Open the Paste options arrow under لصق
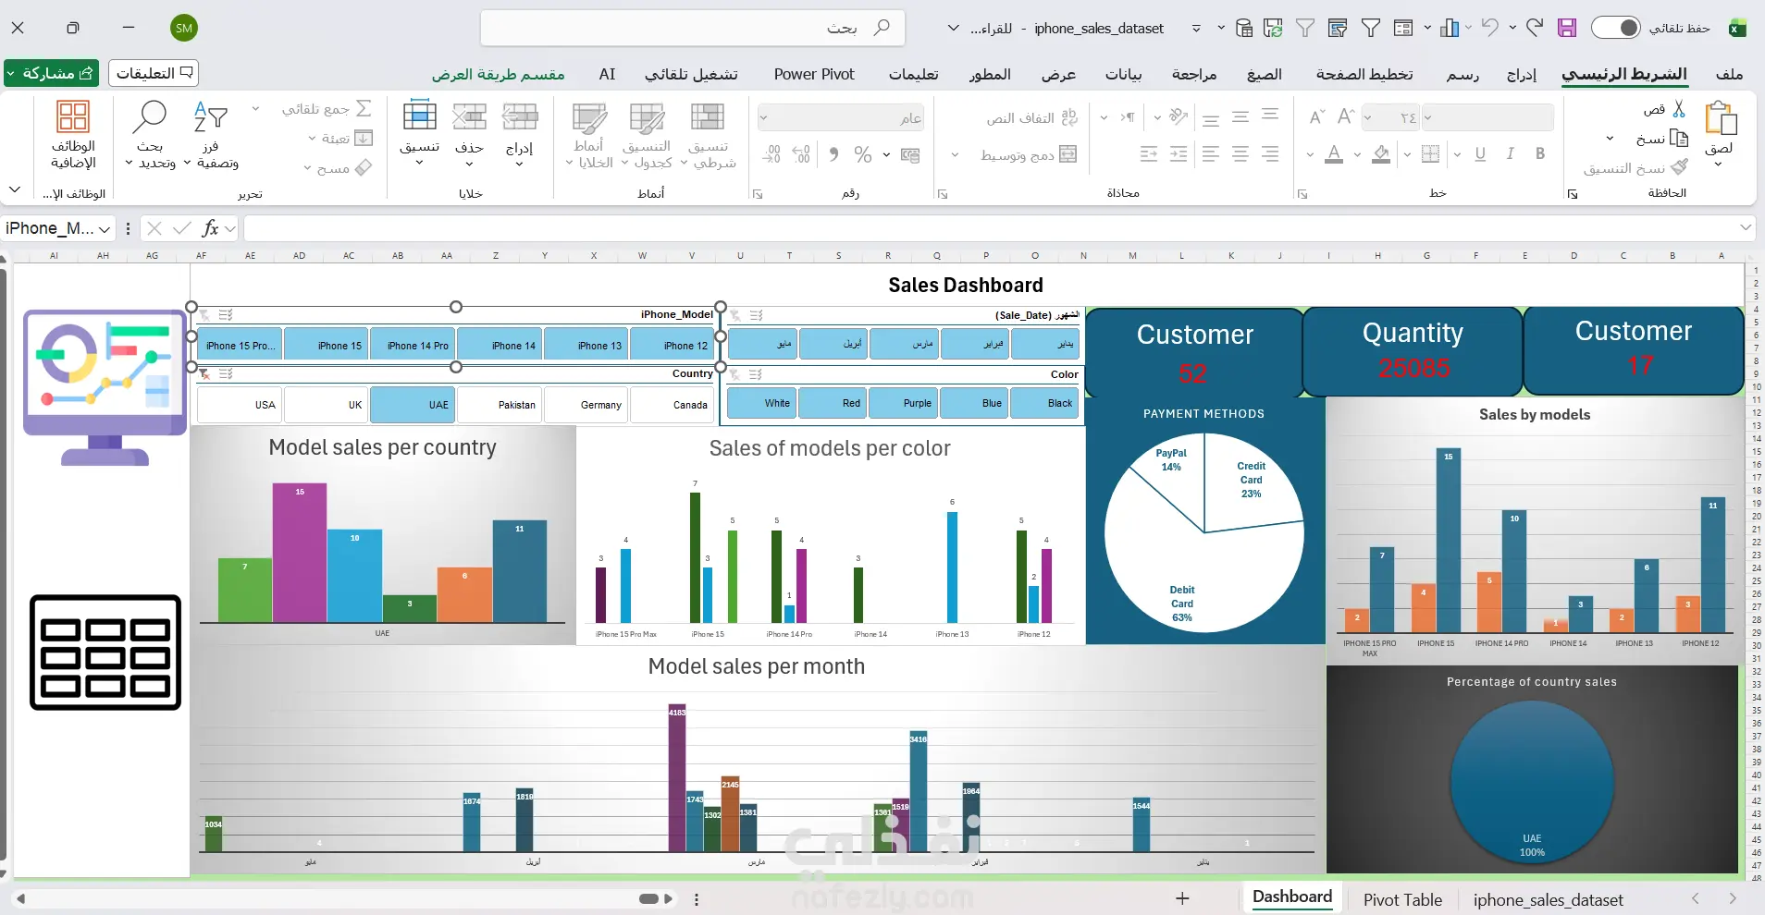This screenshot has height=915, width=1765. point(1718,165)
